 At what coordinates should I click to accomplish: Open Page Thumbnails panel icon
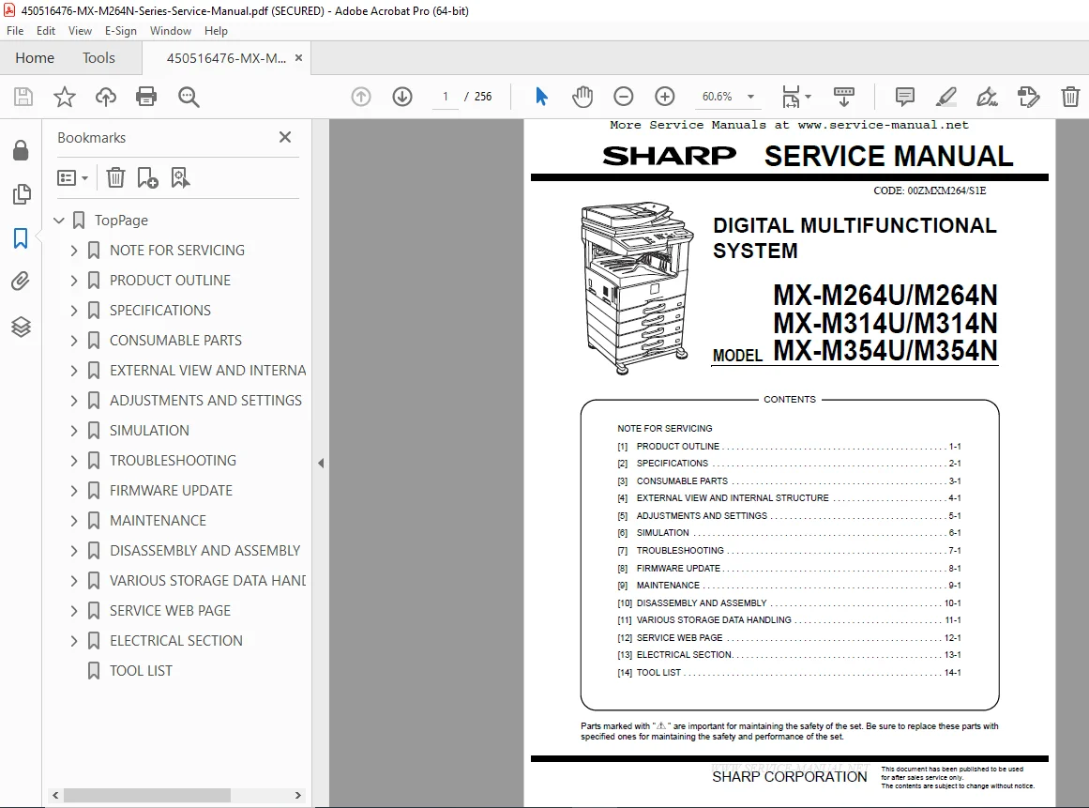tap(22, 194)
